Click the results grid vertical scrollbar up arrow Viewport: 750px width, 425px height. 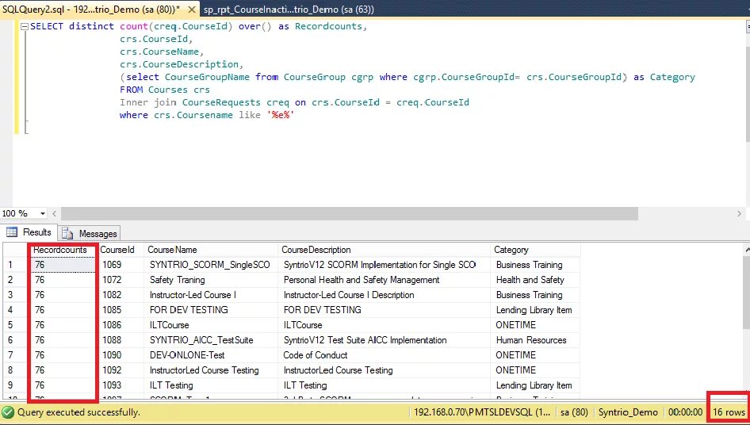(x=747, y=249)
